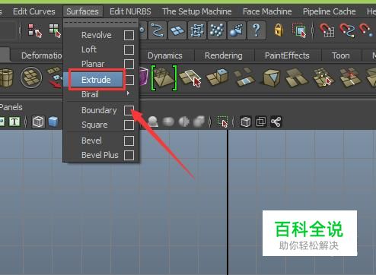
Task: Click the Extrude menu item
Action: pos(96,80)
